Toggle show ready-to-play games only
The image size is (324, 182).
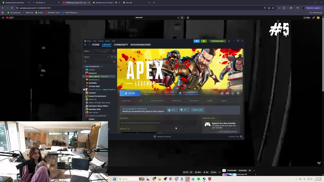115,57
